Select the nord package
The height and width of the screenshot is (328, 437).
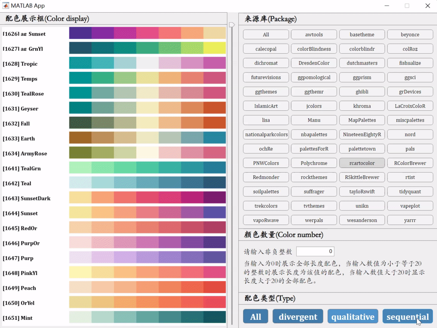pos(410,135)
